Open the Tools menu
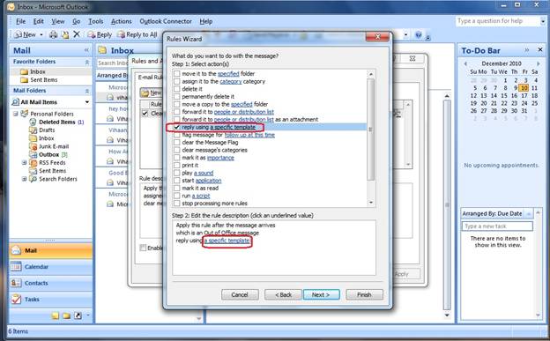Image resolution: width=550 pixels, height=341 pixels. [x=95, y=21]
